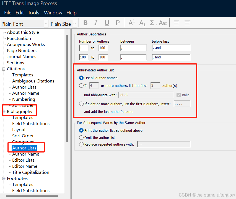Screen dimensions: 236x199
Task: Open Templates under Citations
Action: (x=23, y=75)
